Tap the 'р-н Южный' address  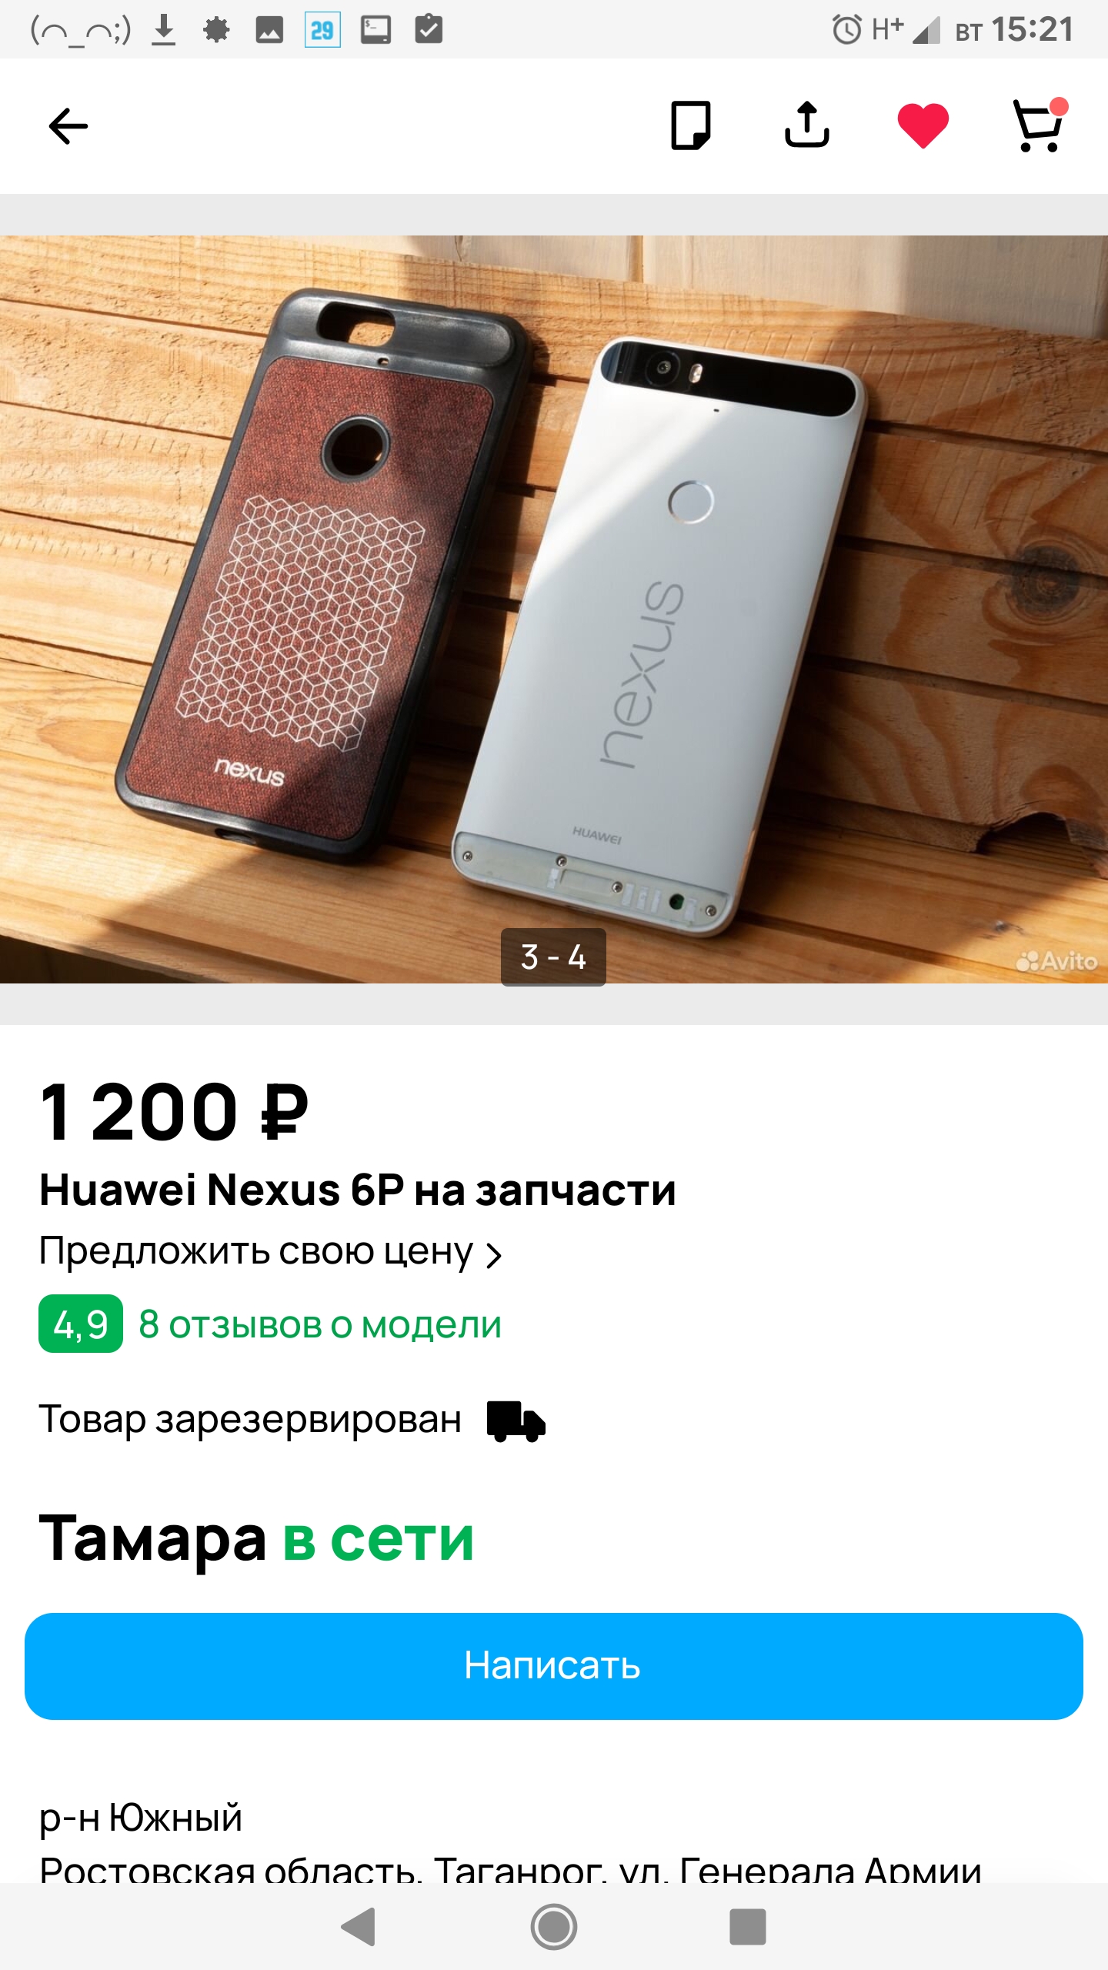tap(141, 1818)
